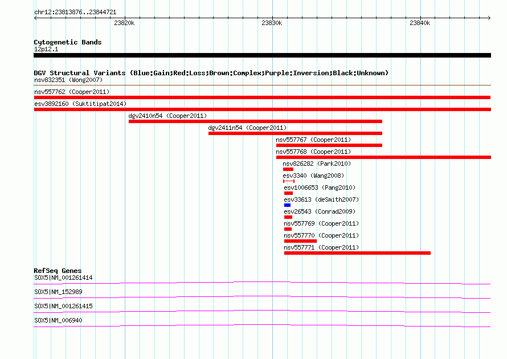Click the esv26543 (Conrad2009) red bar

288,217
